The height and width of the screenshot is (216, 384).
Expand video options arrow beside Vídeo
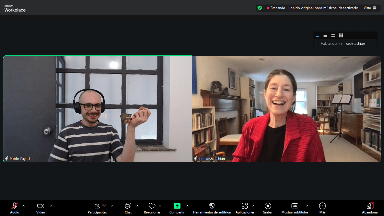click(51, 206)
